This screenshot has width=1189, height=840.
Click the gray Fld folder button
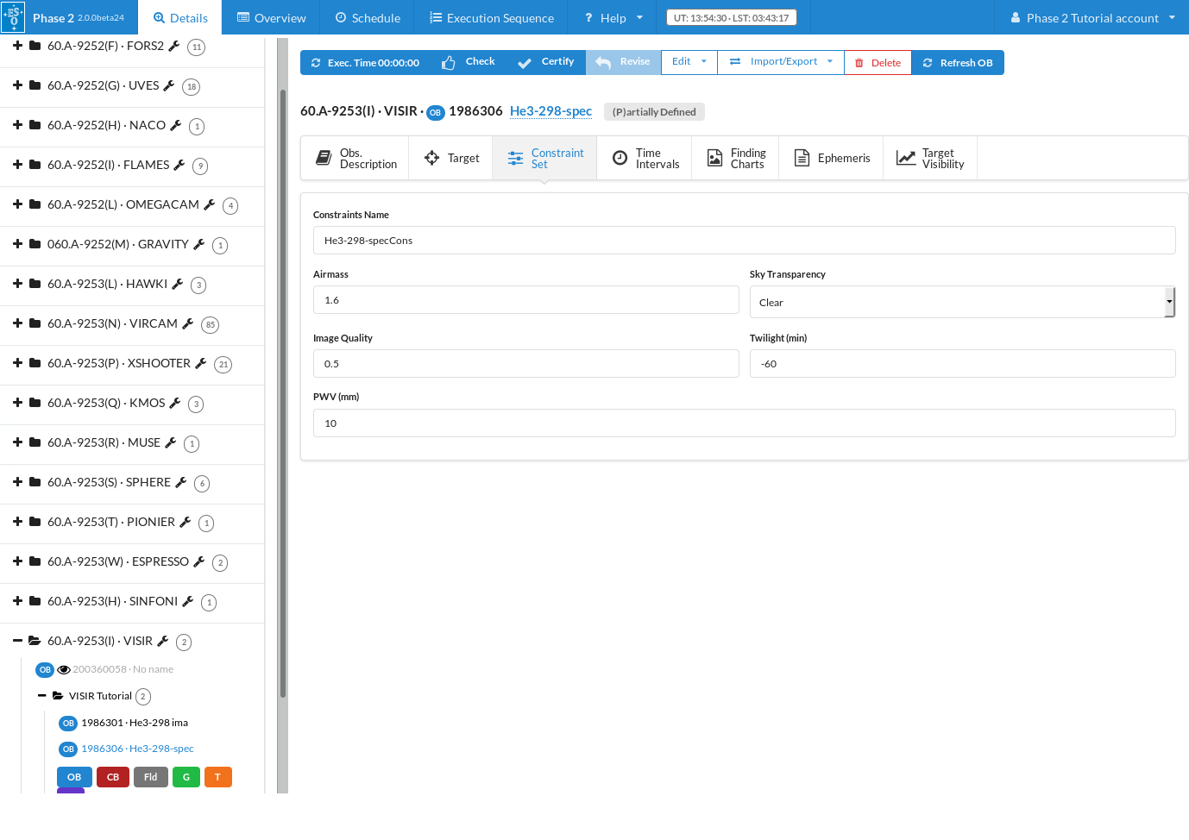pos(150,777)
